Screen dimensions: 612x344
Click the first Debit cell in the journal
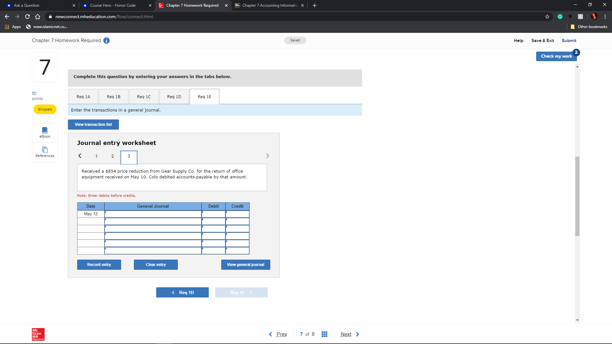coord(213,214)
